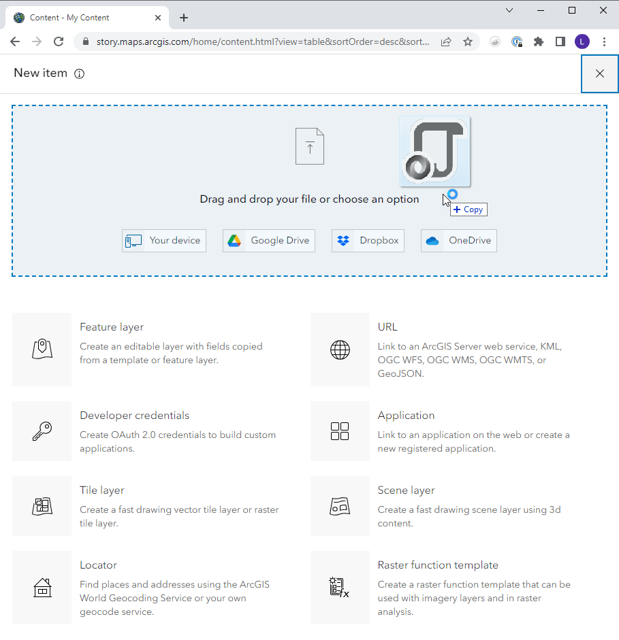The height and width of the screenshot is (640, 619).
Task: Open the Chrome extensions puzzle icon
Action: pyautogui.click(x=539, y=41)
